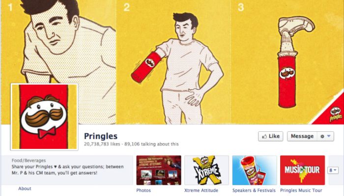
Task: Click the Photos label link
Action: tap(143, 190)
